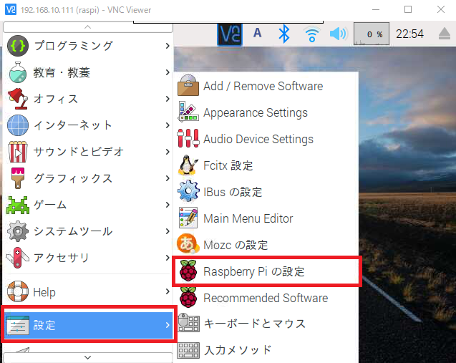Click the Mozc orange あ icon
Viewport: 456px width, 363px height.
(188, 244)
